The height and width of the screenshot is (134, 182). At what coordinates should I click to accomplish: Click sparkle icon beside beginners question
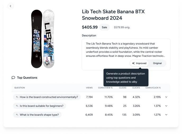click(17, 106)
